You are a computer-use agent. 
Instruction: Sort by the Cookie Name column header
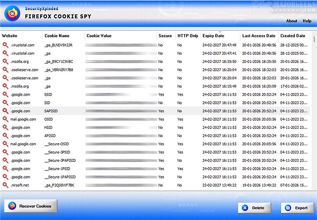click(63, 36)
